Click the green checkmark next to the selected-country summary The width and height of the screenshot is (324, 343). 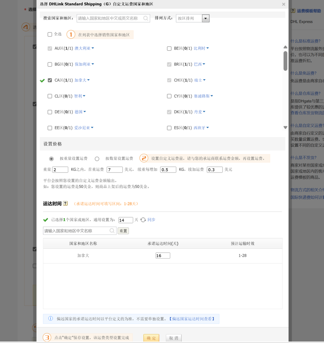point(46,220)
